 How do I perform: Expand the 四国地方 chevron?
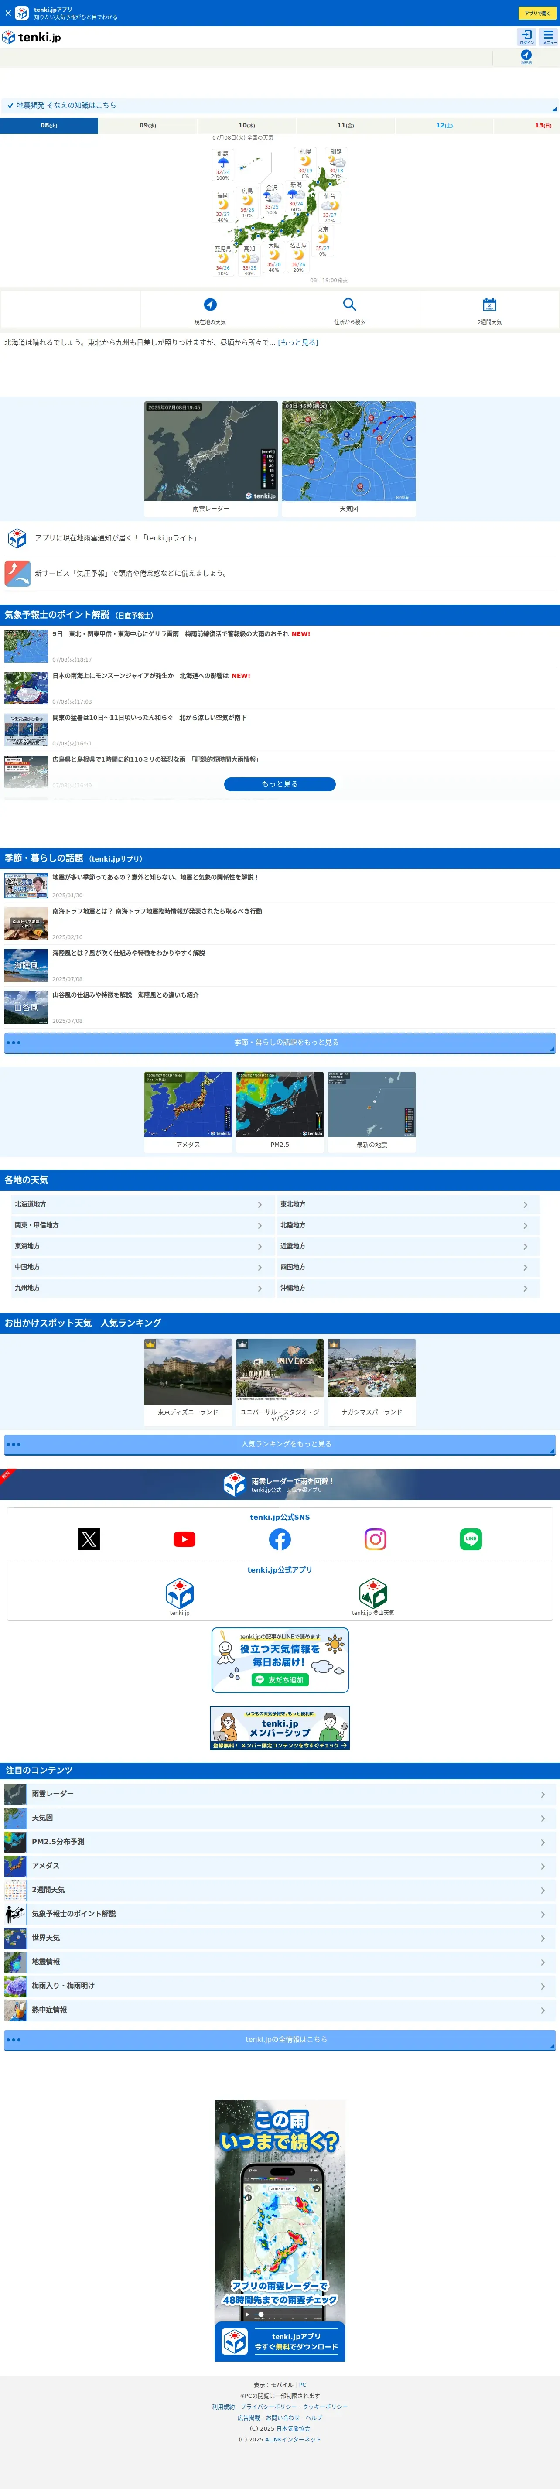525,1268
